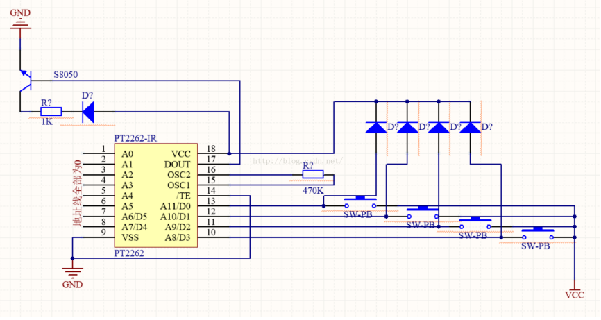Click pin number 9 next to VSS
601x320 pixels.
103,232
